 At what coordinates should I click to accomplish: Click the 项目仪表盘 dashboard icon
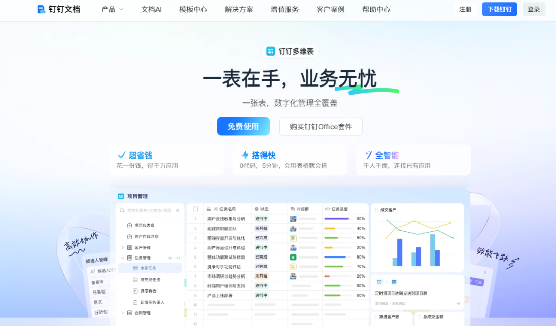129,225
